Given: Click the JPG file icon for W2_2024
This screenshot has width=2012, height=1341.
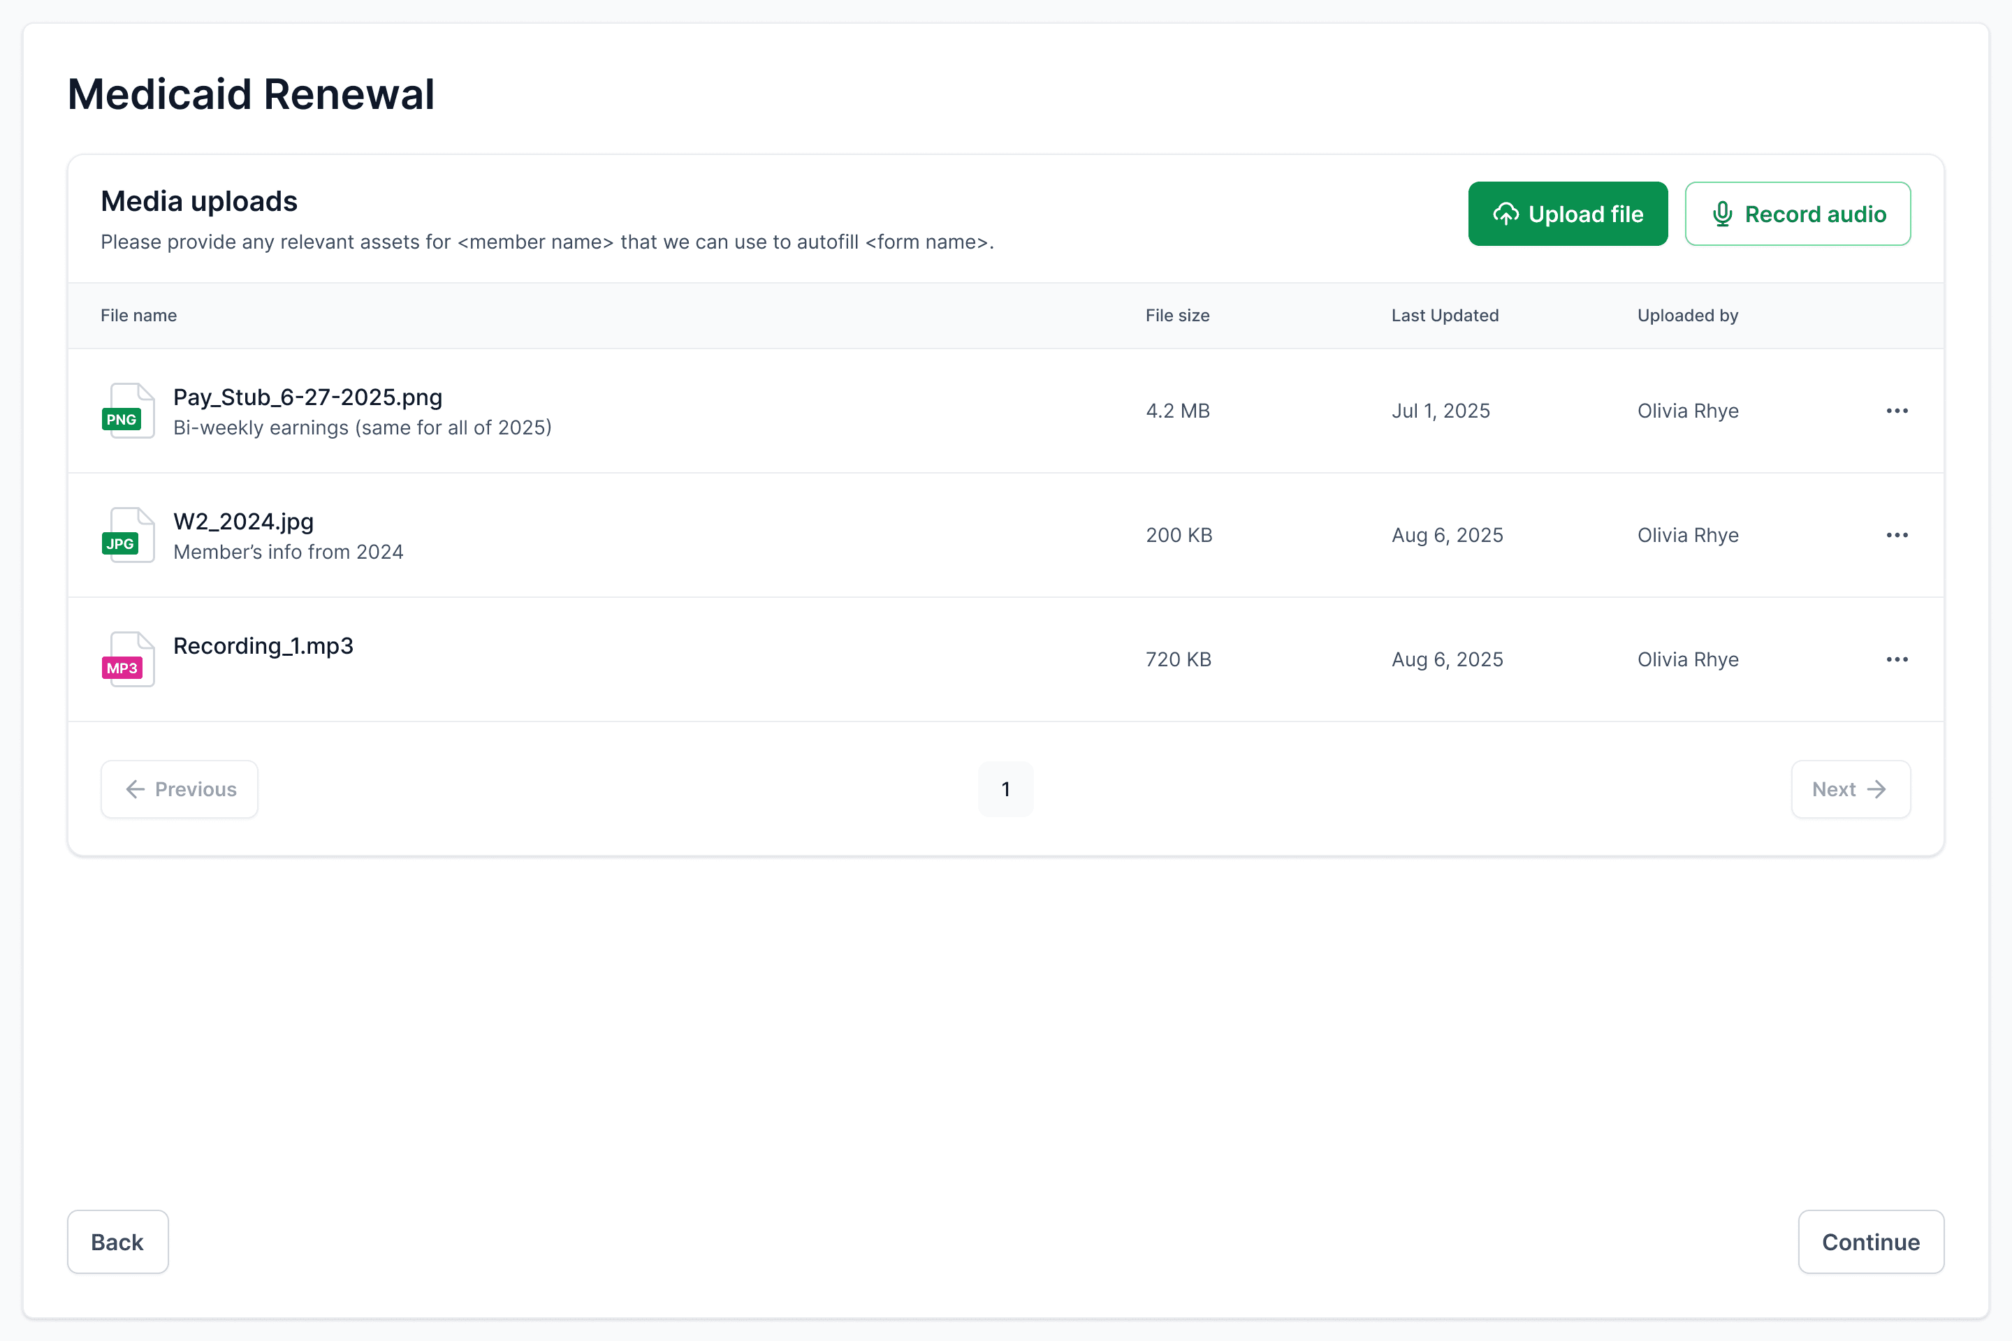Looking at the screenshot, I should [x=127, y=536].
